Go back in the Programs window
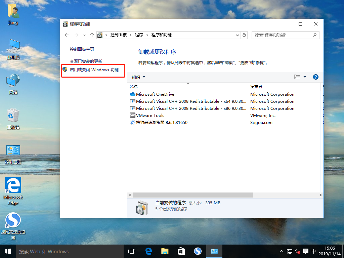 pyautogui.click(x=67, y=35)
